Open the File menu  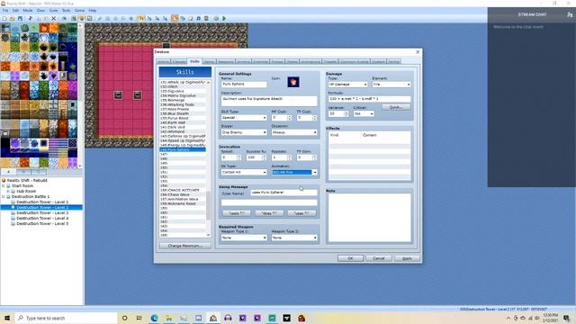(x=5, y=11)
